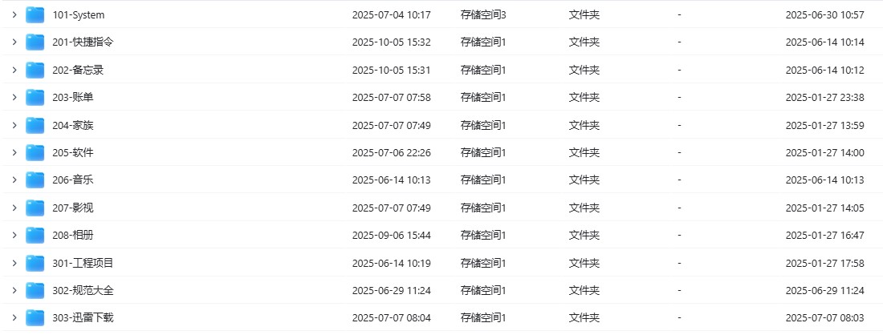The image size is (883, 335).
Task: Click the 101-System folder icon
Action: tap(35, 15)
